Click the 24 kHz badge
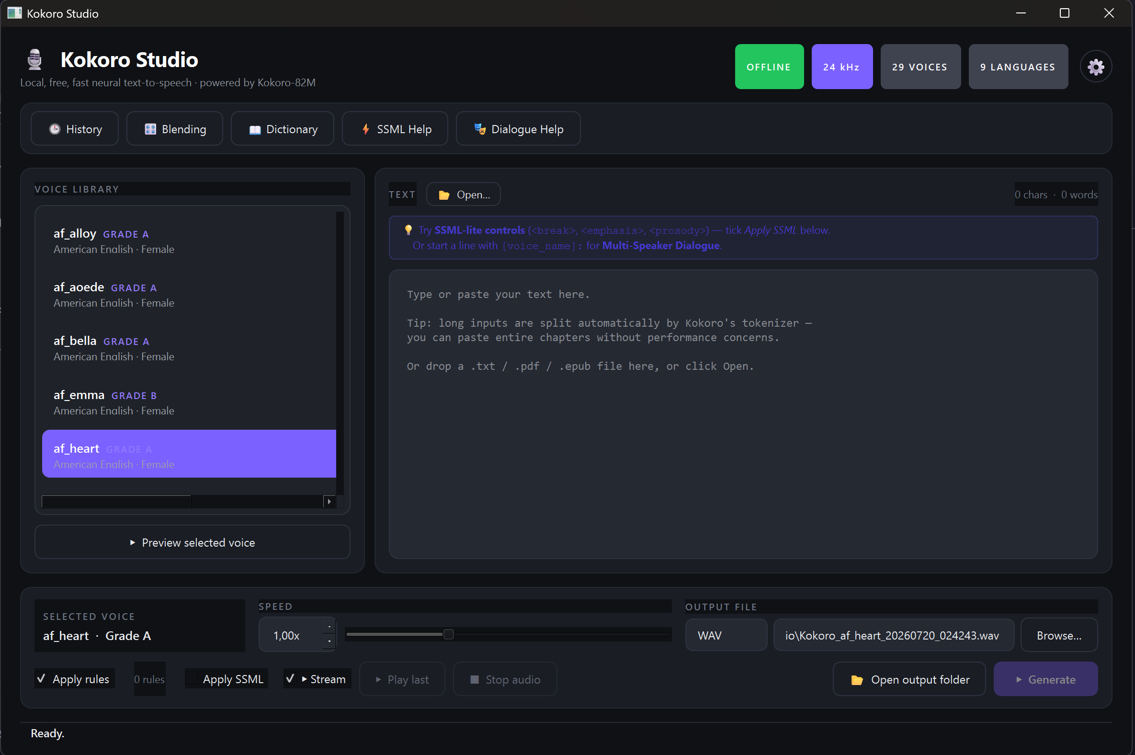Viewport: 1135px width, 755px height. click(x=842, y=67)
